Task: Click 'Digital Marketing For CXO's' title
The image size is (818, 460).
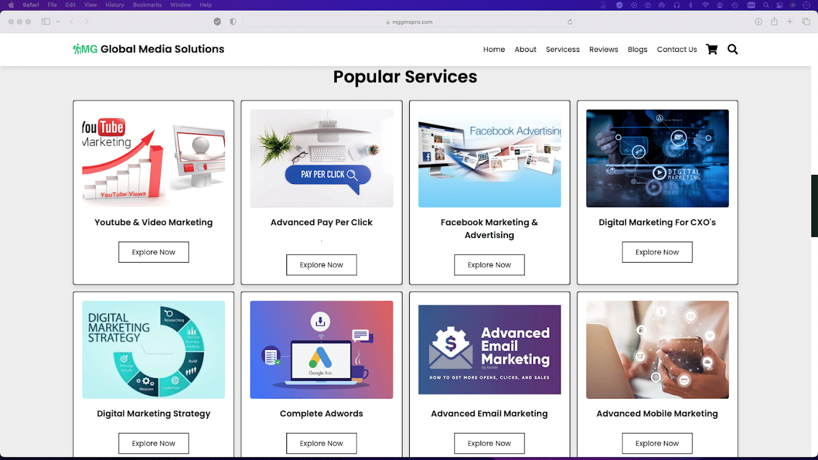Action: 657,222
